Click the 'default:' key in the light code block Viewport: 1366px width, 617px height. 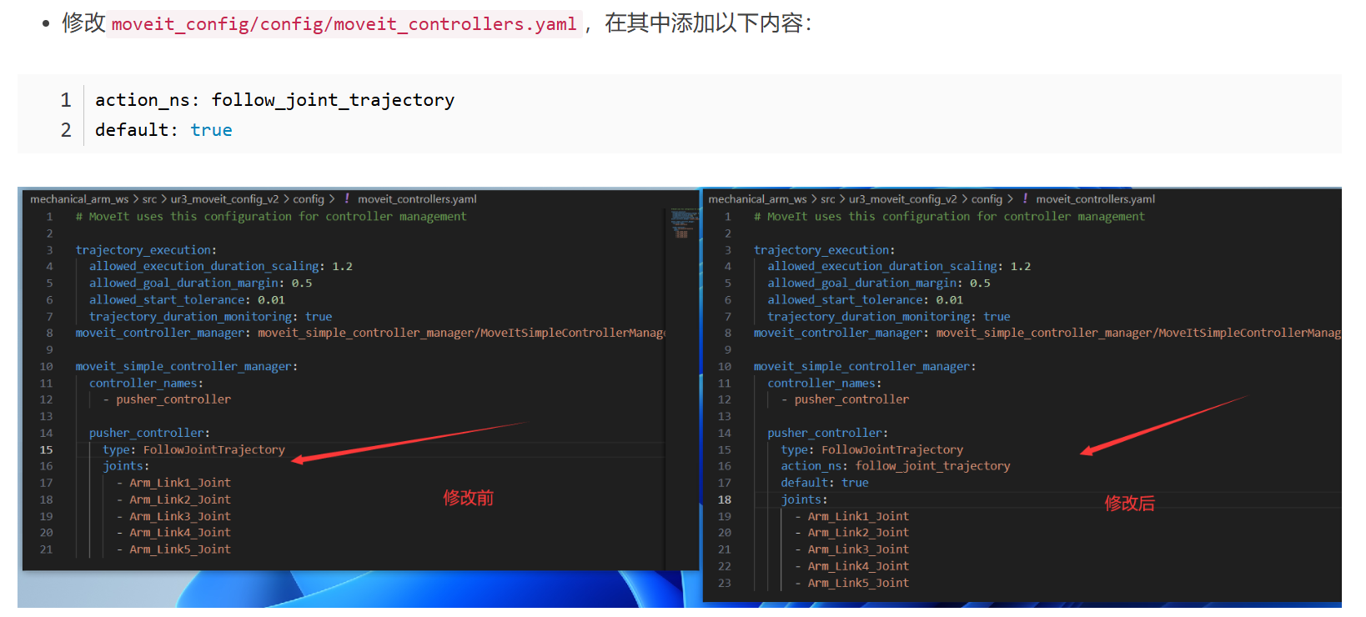click(137, 130)
